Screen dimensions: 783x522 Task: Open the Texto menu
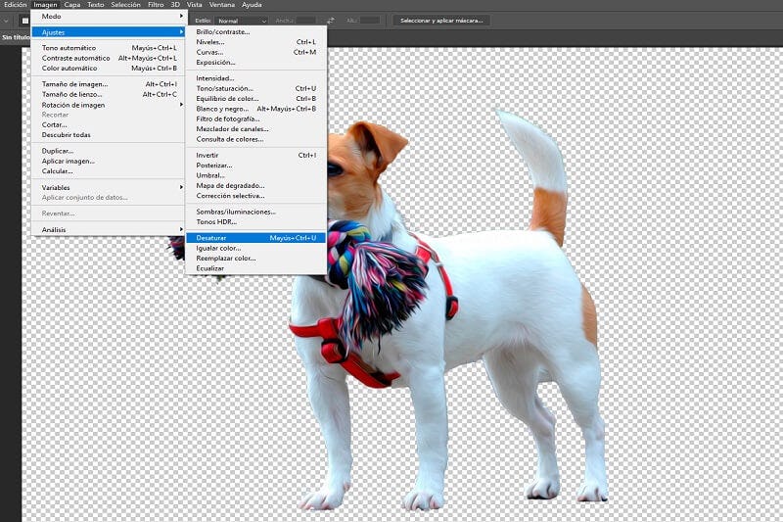point(95,5)
